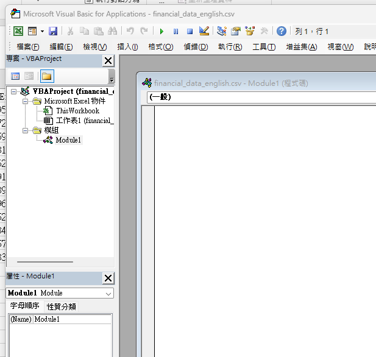Viewport: 376px width, 357px height.
Task: Close the 屬性 - Module1 panel
Action: [108, 278]
